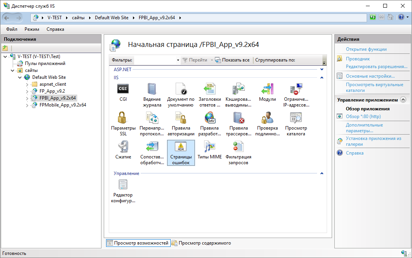Open the Модули feature icon
This screenshot has width=412, height=258.
tap(267, 89)
